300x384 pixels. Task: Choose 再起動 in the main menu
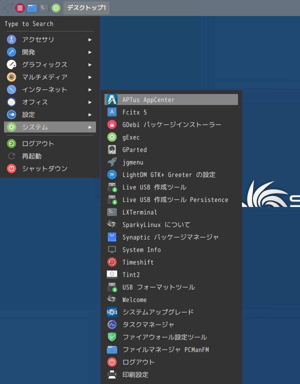coord(50,156)
